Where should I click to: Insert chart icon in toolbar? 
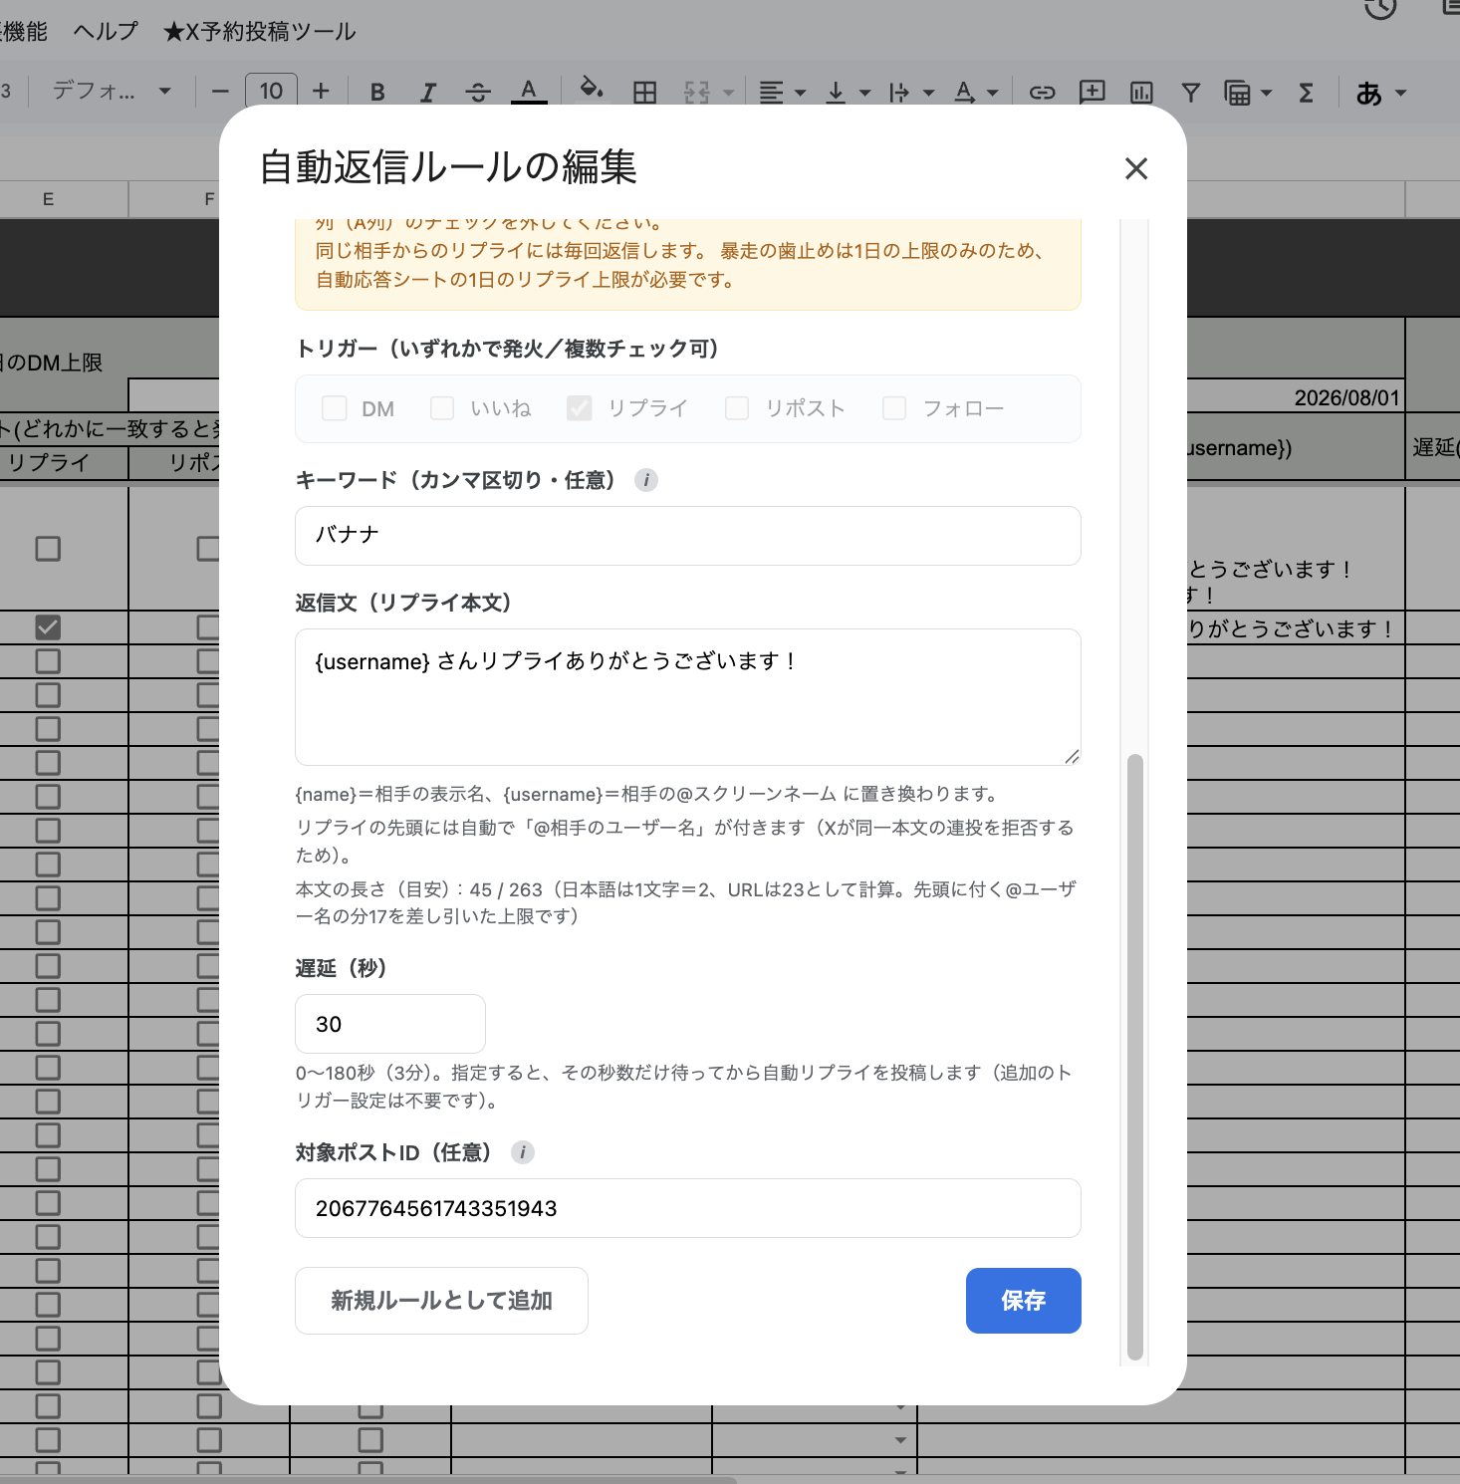[1141, 93]
